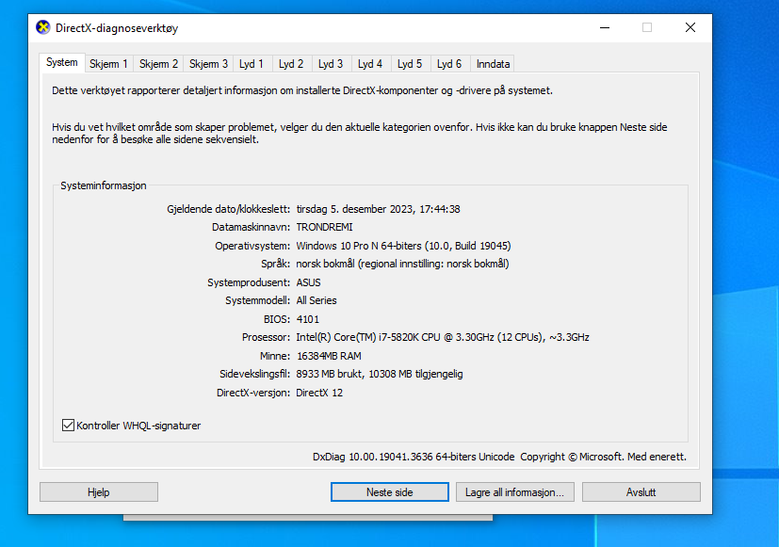Minimize the DirectX diagnostic window
This screenshot has height=547, width=779.
(605, 28)
